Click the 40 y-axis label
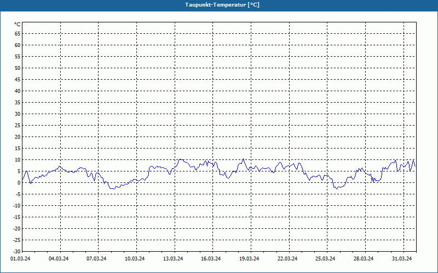 tap(18, 91)
